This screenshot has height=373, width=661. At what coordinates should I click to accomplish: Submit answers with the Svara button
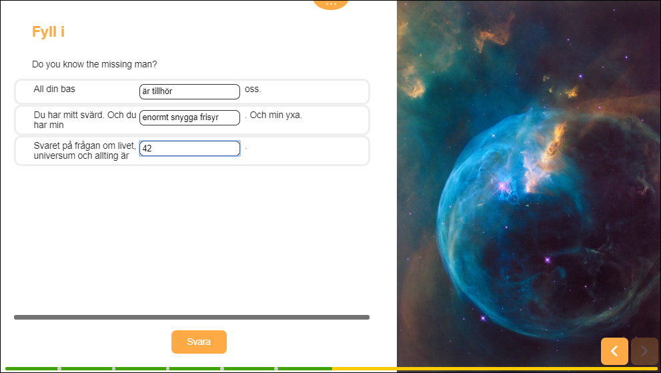point(199,342)
